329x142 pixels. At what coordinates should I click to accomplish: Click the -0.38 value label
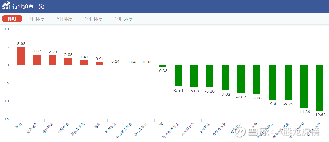pos(163,71)
